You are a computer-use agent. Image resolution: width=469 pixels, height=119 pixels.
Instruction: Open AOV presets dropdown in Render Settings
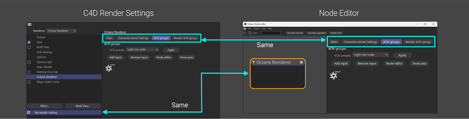[x=142, y=50]
